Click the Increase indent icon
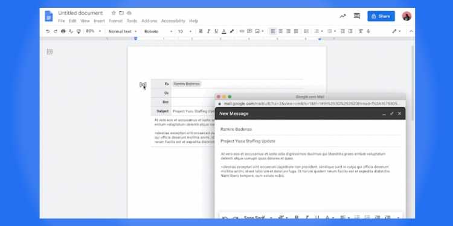Image resolution: width=453 pixels, height=226 pixels. pyautogui.click(x=350, y=31)
